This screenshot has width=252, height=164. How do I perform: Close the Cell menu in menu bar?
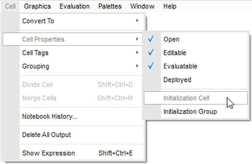click(10, 6)
